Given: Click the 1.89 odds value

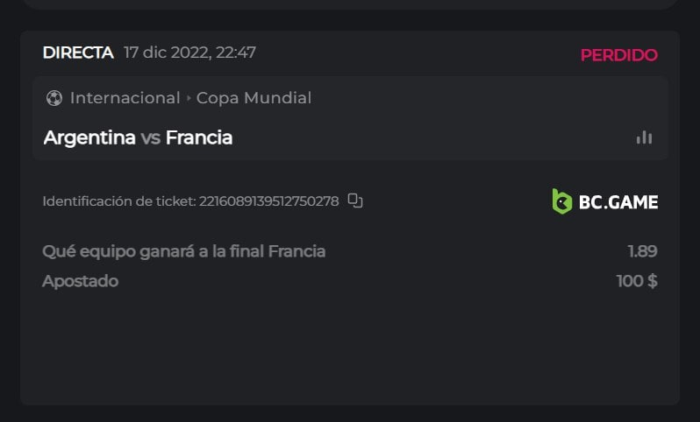Looking at the screenshot, I should tap(642, 251).
